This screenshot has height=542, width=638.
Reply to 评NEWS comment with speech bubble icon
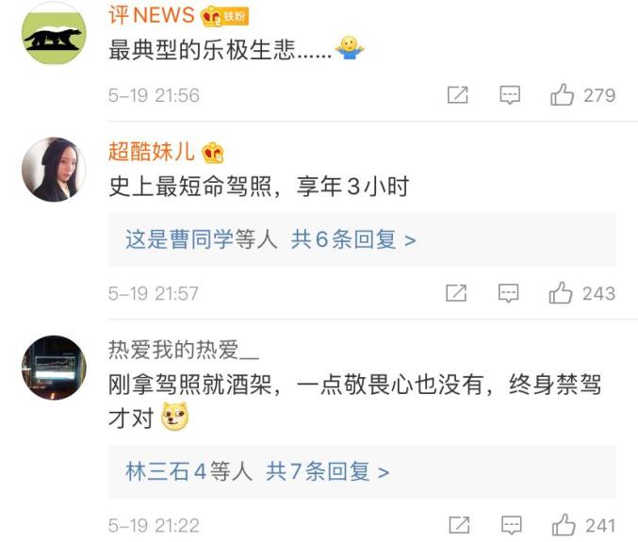point(510,95)
